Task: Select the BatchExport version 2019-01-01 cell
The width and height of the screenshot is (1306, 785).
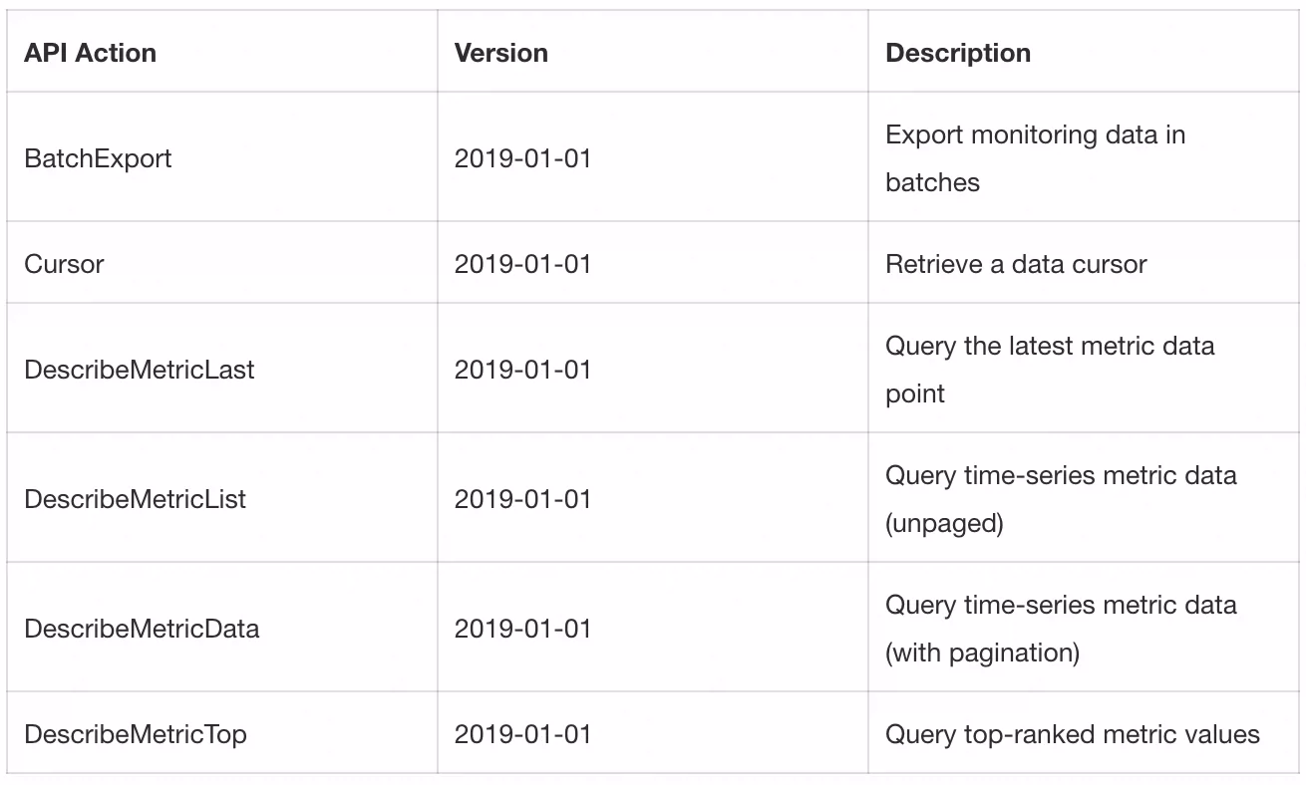Action: (522, 158)
